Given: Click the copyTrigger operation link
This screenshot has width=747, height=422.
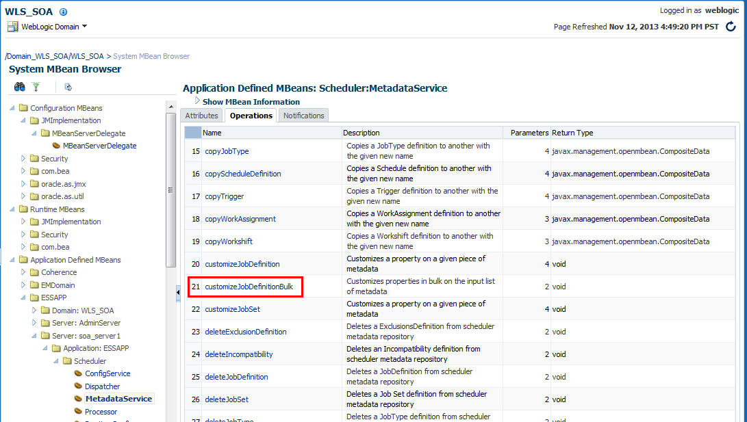Looking at the screenshot, I should [x=225, y=196].
